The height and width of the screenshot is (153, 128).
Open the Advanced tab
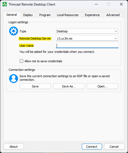click(113, 15)
